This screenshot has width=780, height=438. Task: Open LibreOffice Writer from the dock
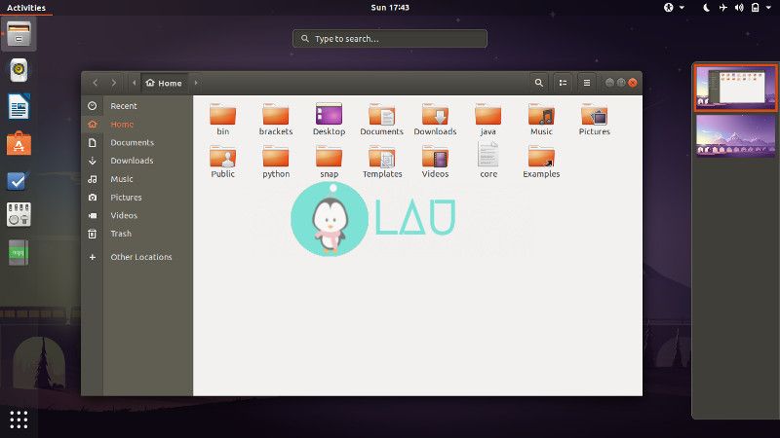[19, 106]
